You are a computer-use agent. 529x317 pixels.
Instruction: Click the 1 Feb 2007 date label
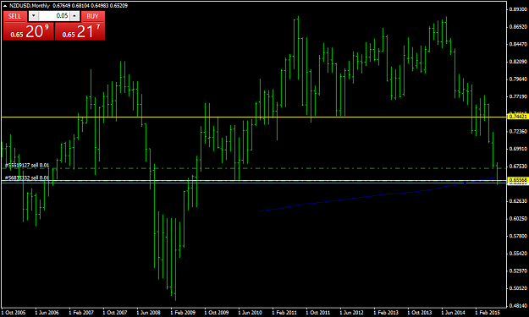(x=81, y=313)
